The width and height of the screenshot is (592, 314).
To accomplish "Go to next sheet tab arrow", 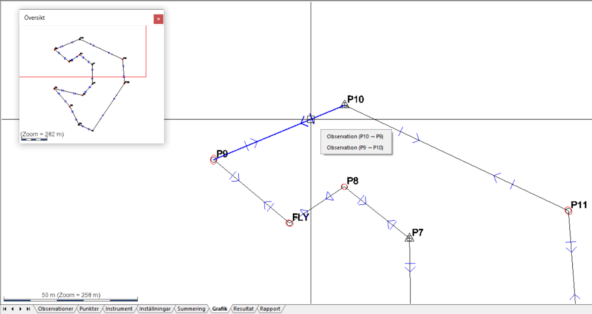I will coord(20,309).
